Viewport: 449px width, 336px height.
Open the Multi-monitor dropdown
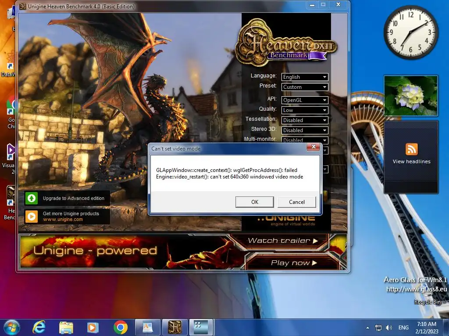coord(305,140)
